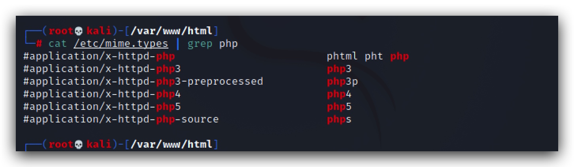Click the cat command word

tap(58, 44)
